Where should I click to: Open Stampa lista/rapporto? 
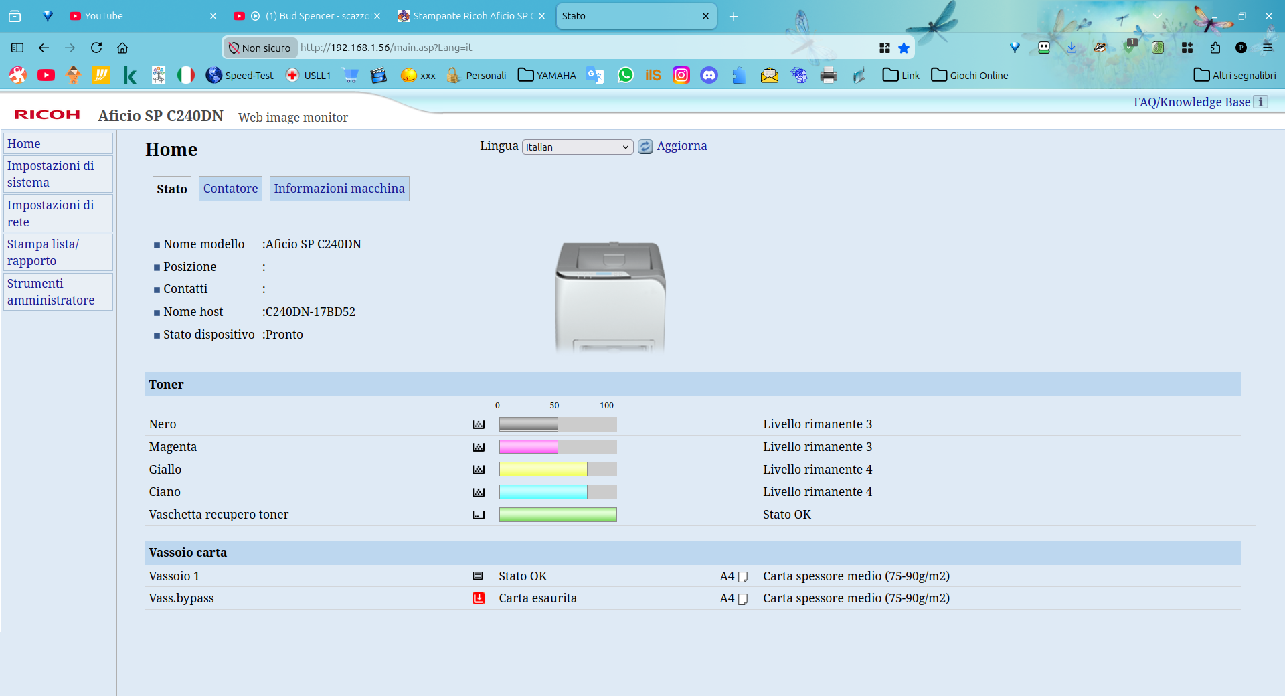(x=58, y=252)
